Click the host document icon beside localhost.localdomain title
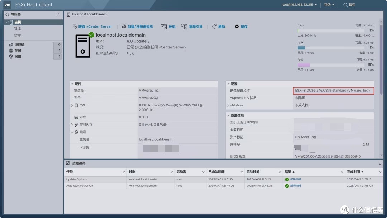 point(68,15)
